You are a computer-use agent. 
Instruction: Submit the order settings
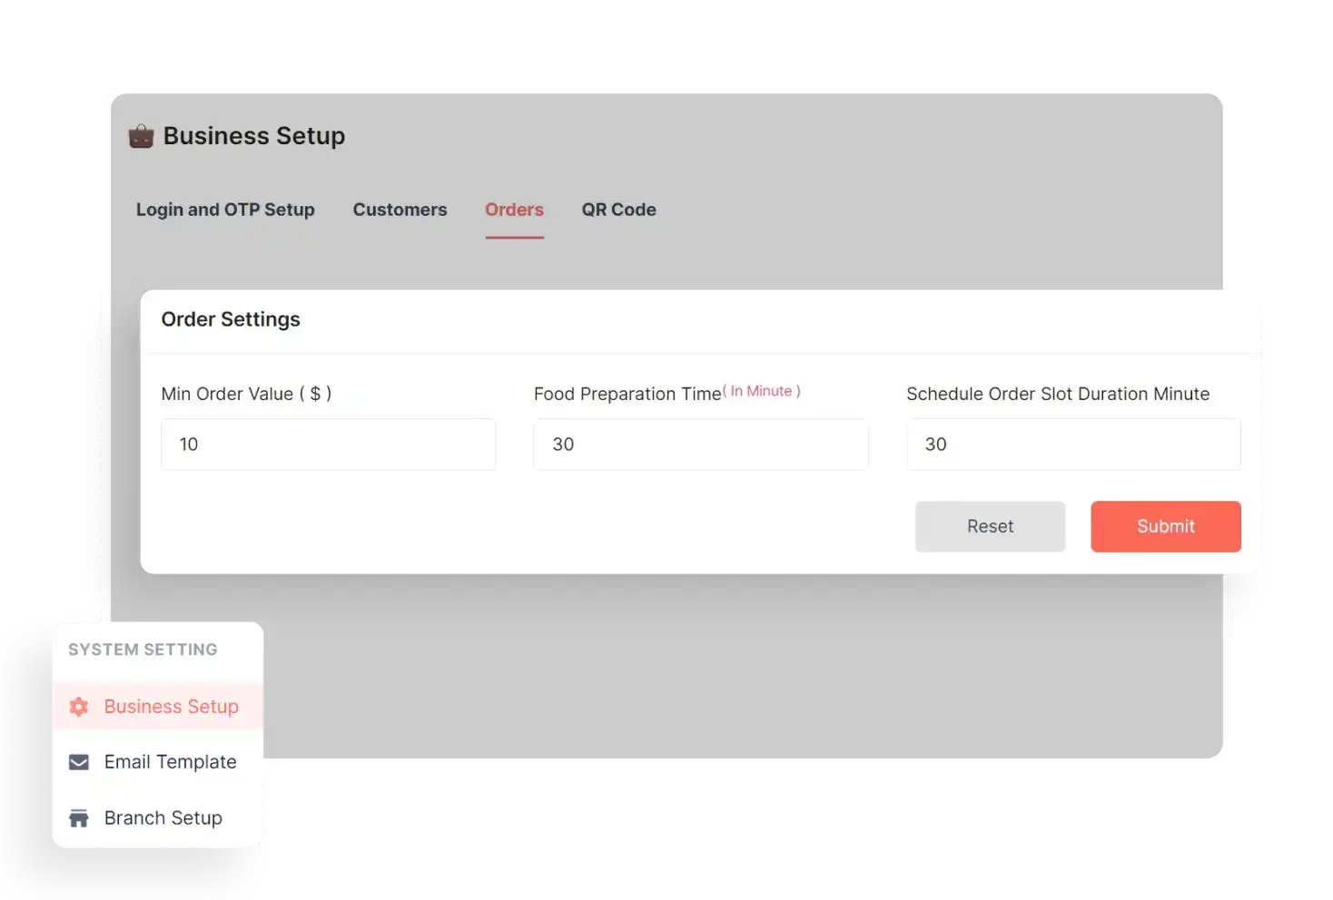(1166, 526)
